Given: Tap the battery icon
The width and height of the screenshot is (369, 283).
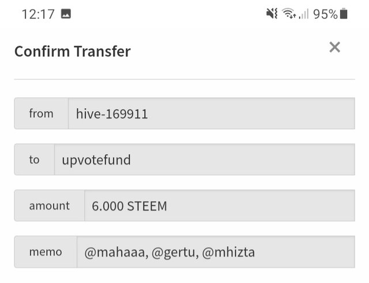Looking at the screenshot, I should coord(344,13).
